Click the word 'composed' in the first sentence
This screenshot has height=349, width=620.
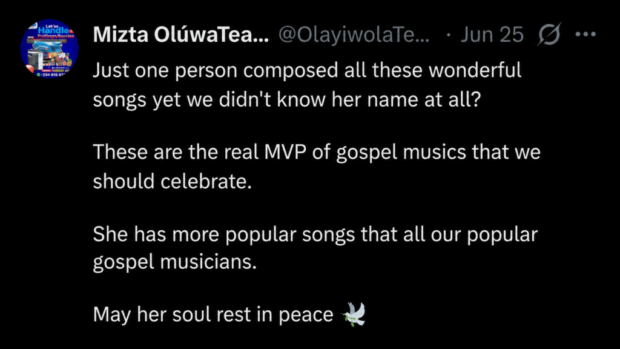291,70
